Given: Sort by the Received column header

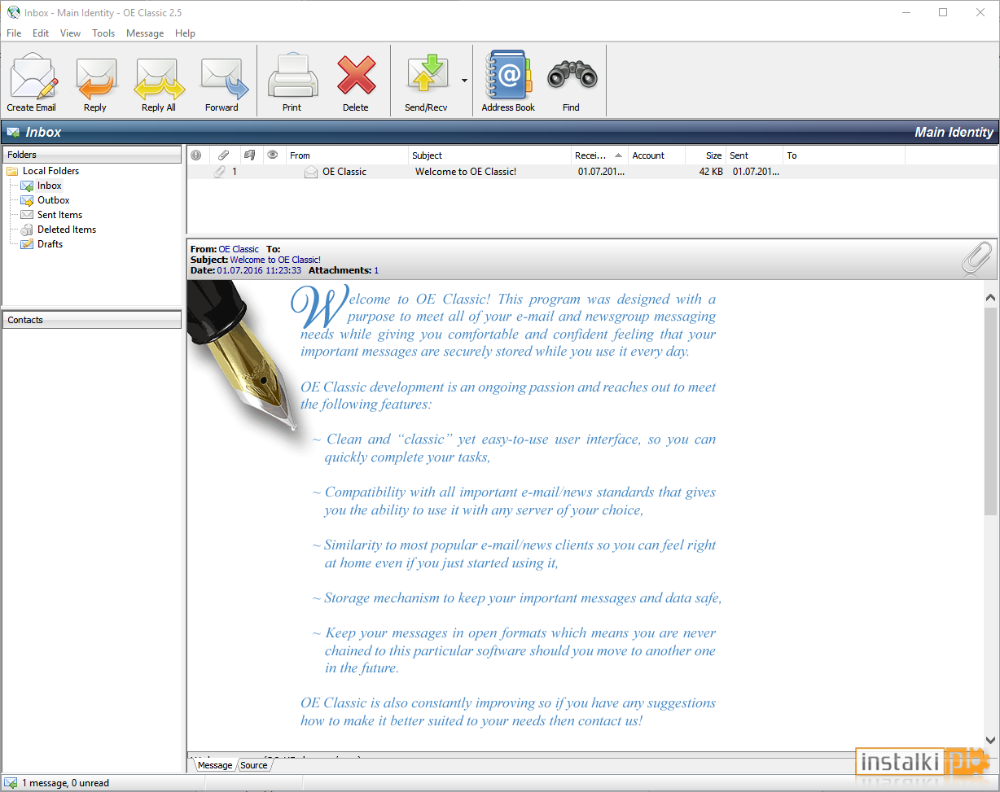Looking at the screenshot, I should [x=599, y=155].
